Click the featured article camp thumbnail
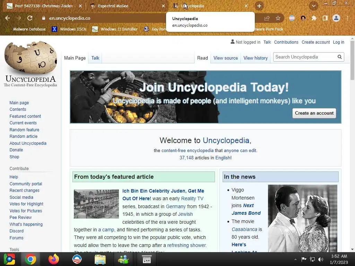 coord(96,204)
